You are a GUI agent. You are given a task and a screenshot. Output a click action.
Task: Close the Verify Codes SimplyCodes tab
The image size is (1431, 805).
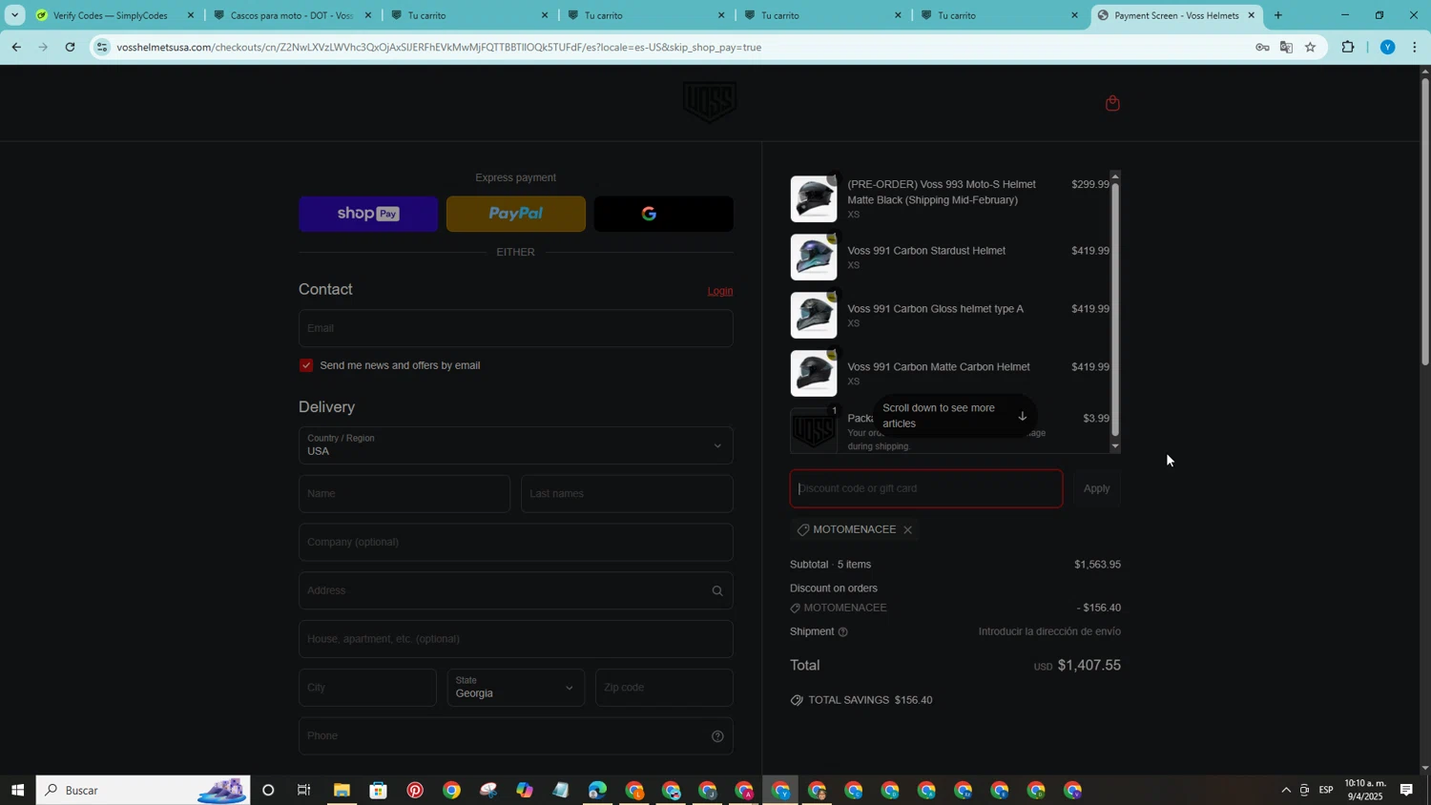(x=191, y=15)
